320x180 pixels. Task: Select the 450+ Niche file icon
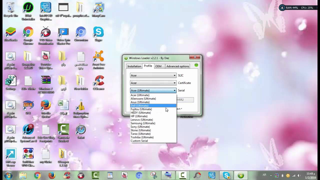pyautogui.click(x=28, y=83)
